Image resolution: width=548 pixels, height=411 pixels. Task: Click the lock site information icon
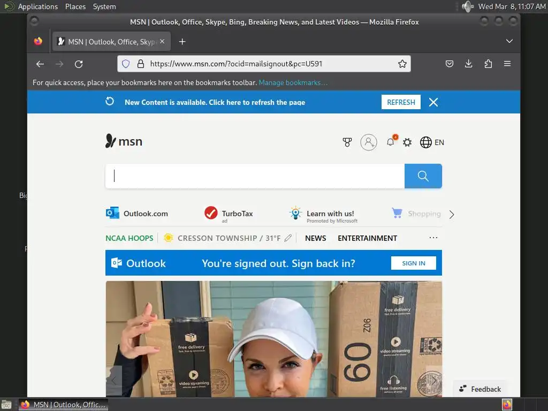[141, 64]
